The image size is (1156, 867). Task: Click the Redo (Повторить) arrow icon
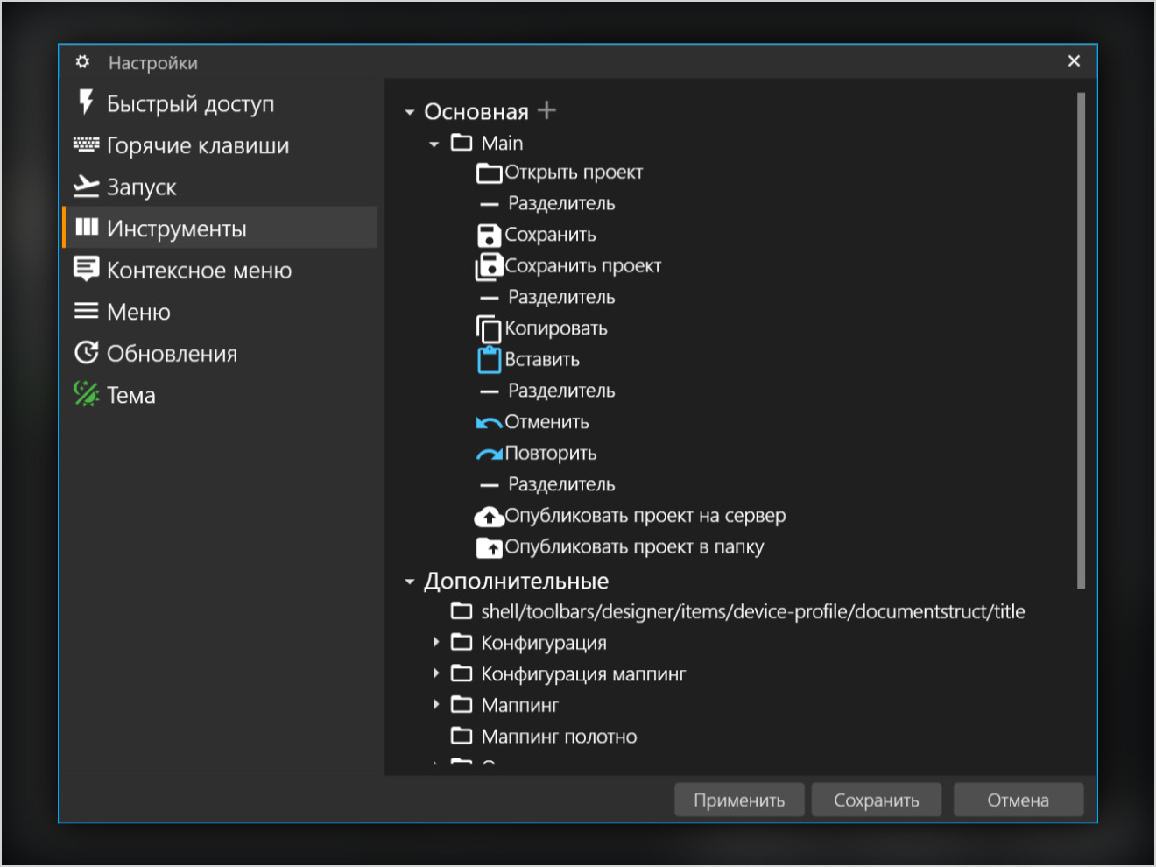pyautogui.click(x=489, y=454)
